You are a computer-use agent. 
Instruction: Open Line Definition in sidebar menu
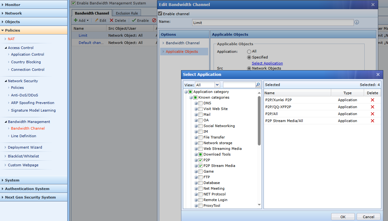[23, 136]
